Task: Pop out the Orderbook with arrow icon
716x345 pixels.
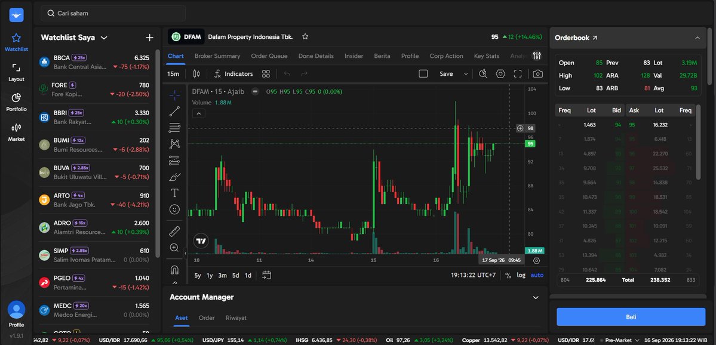Action: pos(595,38)
